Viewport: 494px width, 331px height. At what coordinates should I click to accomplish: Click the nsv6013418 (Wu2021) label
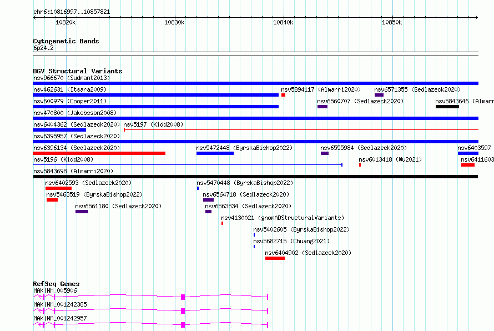coord(390,159)
